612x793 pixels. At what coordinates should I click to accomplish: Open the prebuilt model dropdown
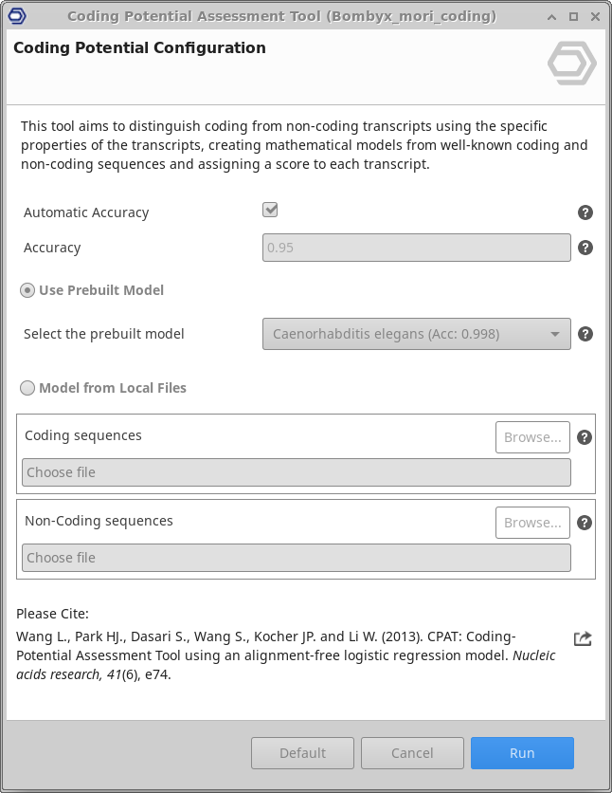point(416,334)
